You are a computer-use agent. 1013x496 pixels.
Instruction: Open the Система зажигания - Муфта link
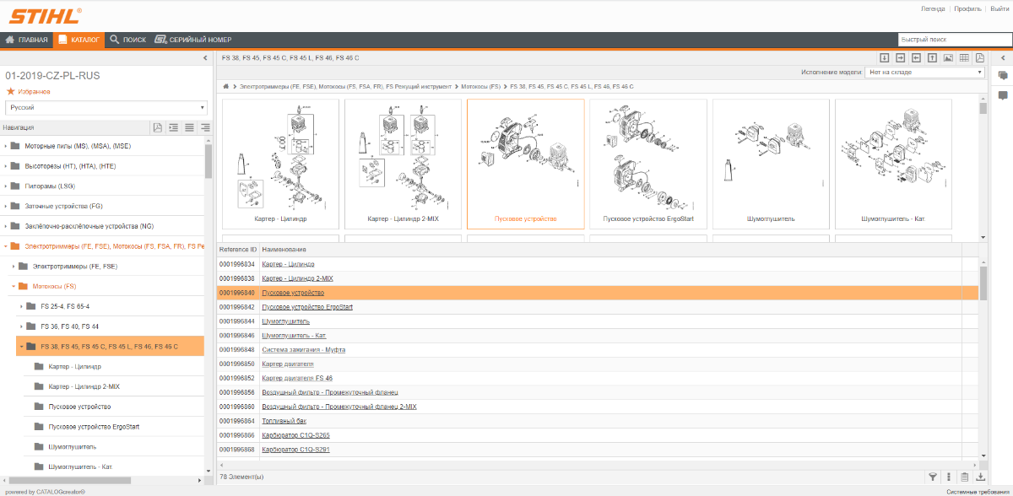(x=303, y=349)
